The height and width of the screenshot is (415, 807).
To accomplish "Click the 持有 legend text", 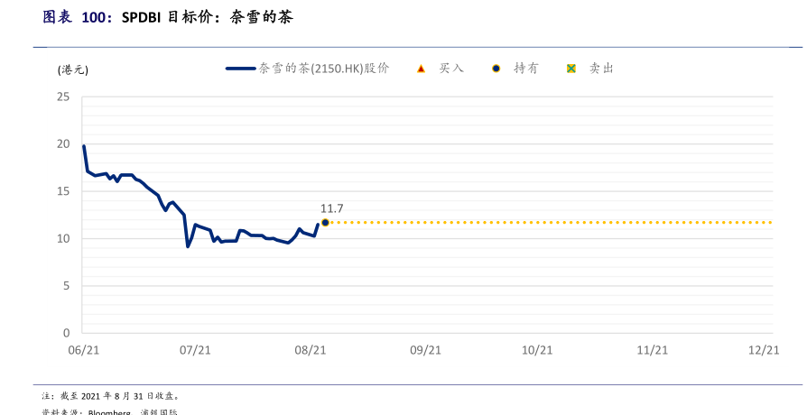I will click(525, 69).
